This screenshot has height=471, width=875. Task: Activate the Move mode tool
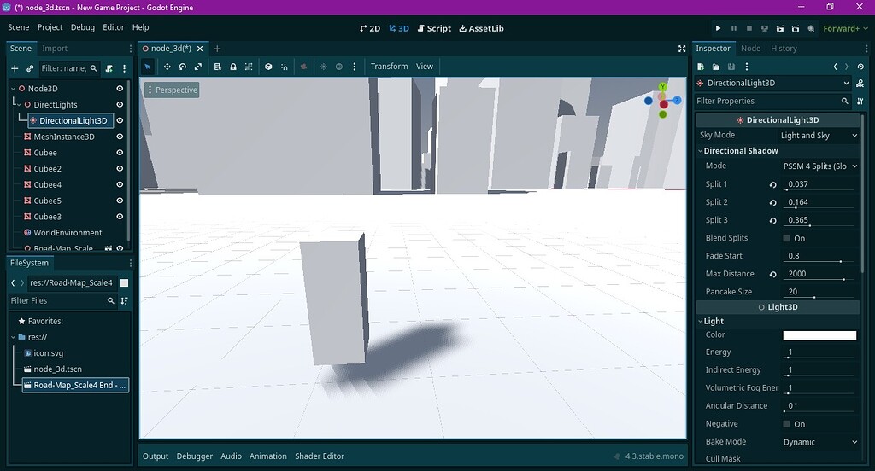click(x=167, y=67)
